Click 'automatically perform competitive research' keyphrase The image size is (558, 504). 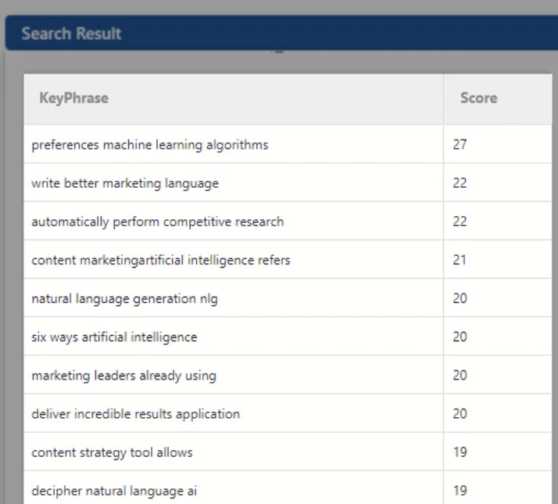click(157, 221)
